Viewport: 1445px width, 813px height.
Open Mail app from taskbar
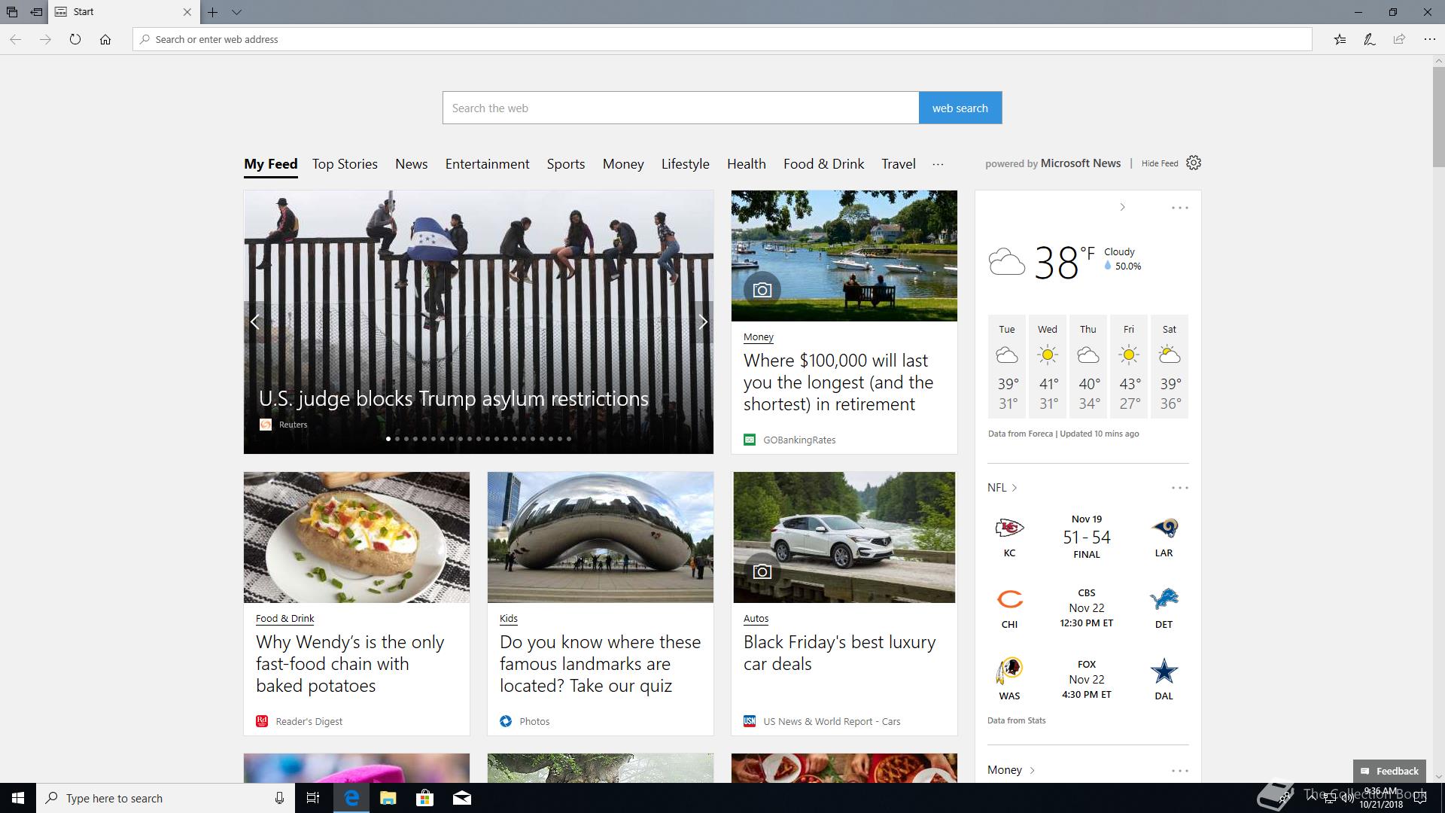coord(462,798)
